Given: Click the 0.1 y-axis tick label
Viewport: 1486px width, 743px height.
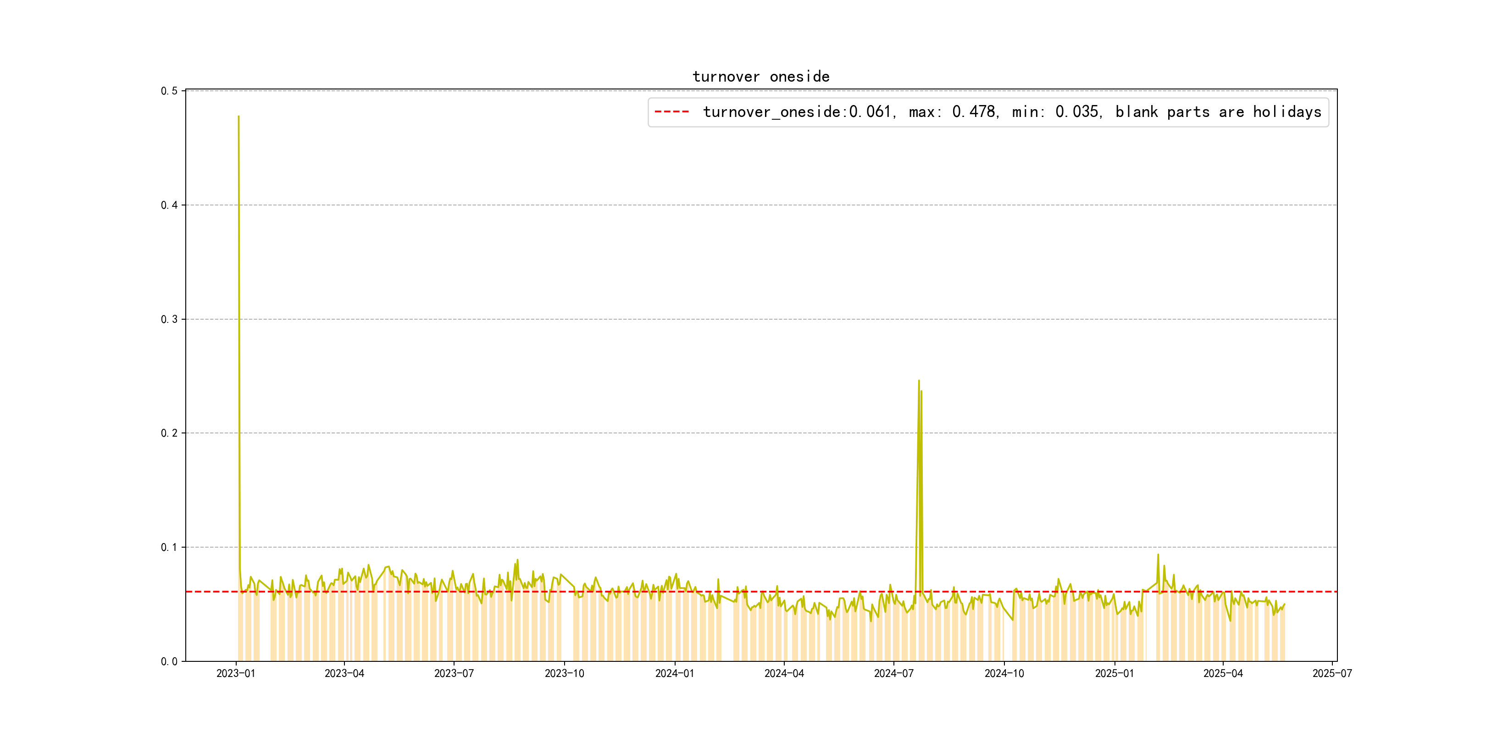Looking at the screenshot, I should pyautogui.click(x=169, y=547).
